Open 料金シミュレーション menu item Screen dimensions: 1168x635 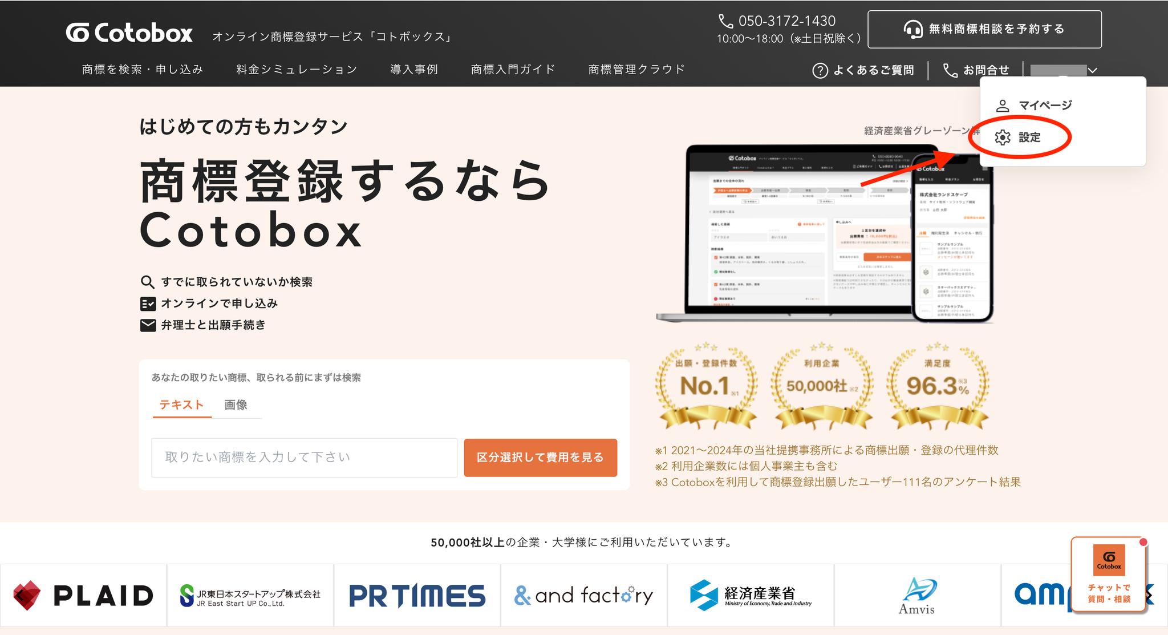297,70
